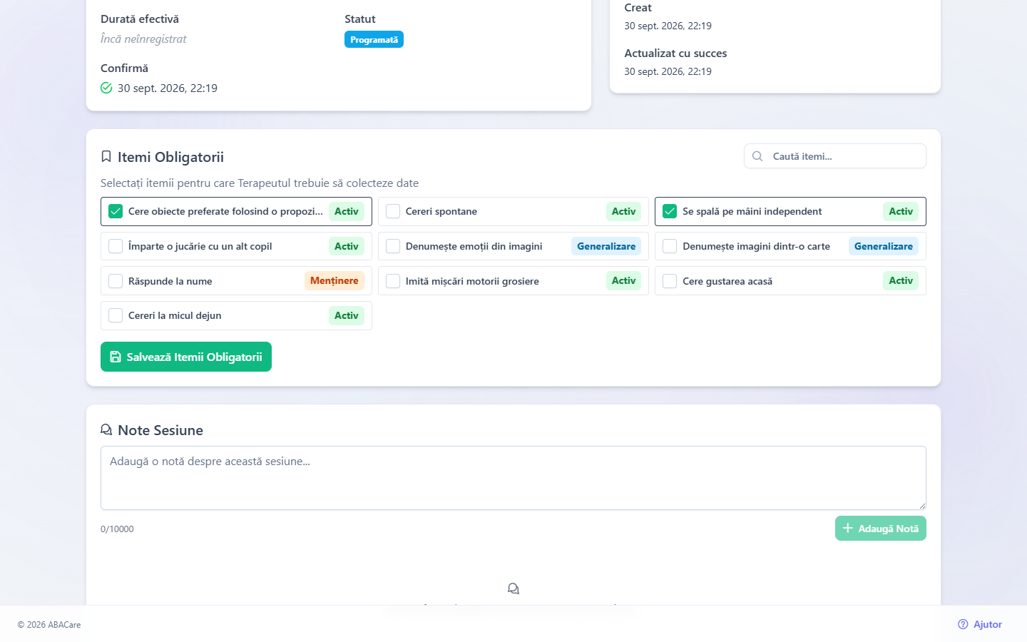Click the bookmark icon beside Itemi Obligatorii

106,156
